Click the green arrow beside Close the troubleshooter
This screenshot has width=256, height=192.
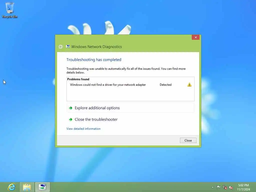coord(71,119)
